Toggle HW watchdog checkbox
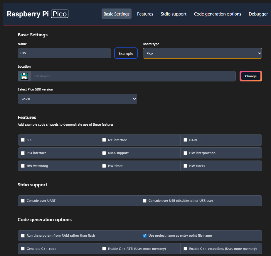The height and width of the screenshot is (256, 271). click(x=23, y=166)
